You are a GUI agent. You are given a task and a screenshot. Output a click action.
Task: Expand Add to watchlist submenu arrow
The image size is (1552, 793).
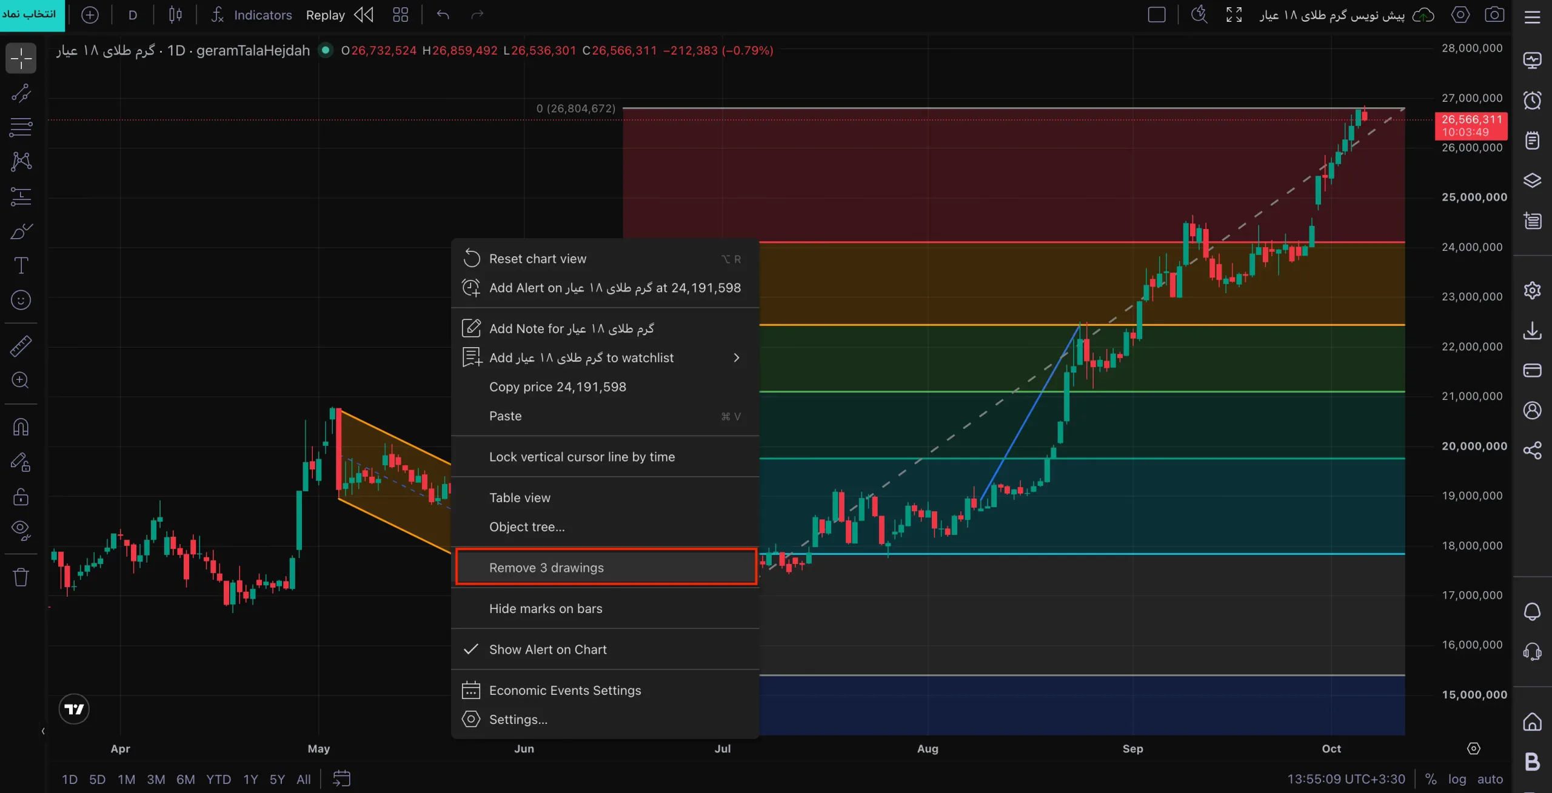click(x=736, y=358)
